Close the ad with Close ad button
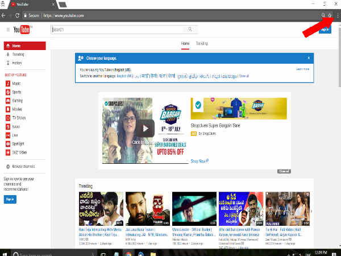 [284, 171]
